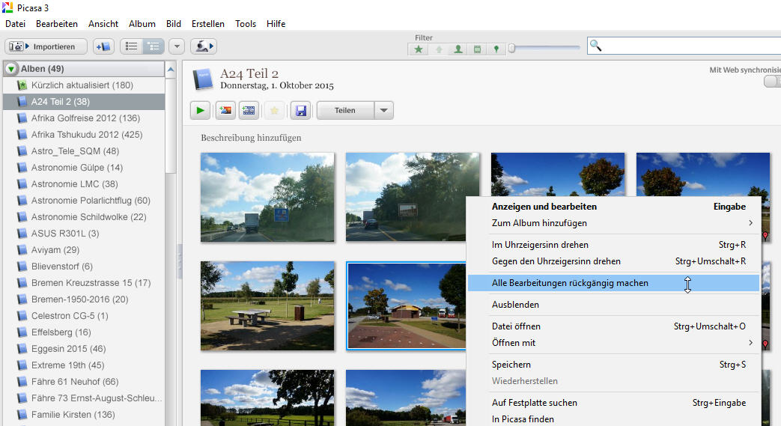Filter to show photos with faces
Viewport: 781px width, 426px height.
click(458, 49)
